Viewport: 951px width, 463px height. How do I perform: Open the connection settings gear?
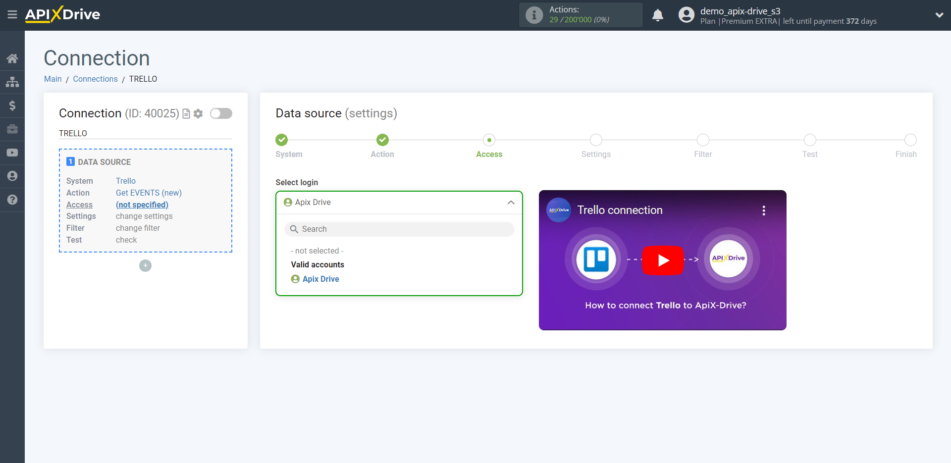198,114
